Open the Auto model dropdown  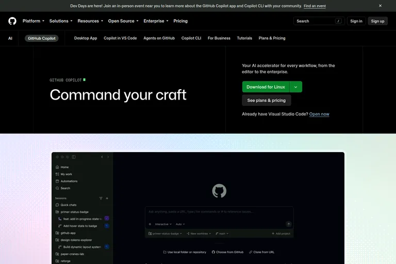[x=180, y=224]
